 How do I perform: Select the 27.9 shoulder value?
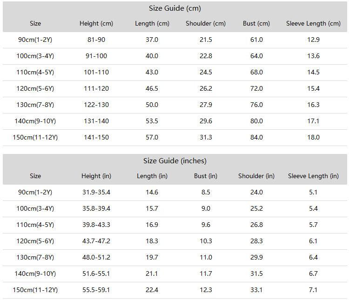206,105
